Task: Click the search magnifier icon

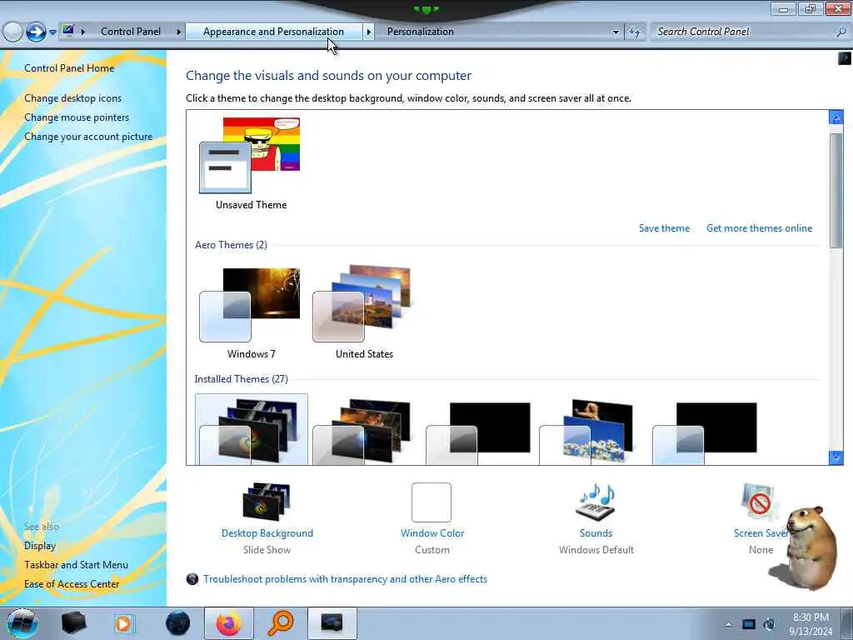Action: (x=841, y=32)
